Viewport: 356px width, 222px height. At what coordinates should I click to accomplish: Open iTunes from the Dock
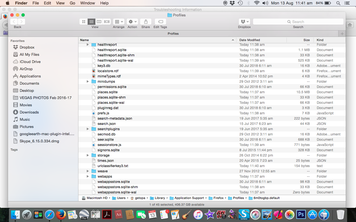pos(198,215)
